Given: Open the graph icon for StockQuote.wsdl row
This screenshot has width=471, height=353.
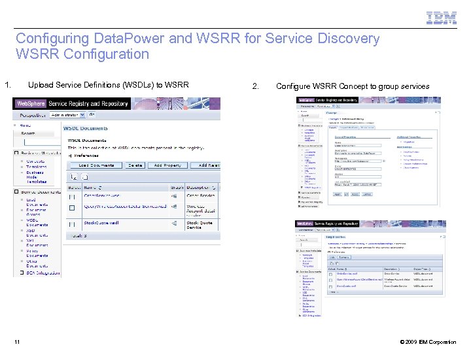Looking at the screenshot, I should tap(174, 223).
